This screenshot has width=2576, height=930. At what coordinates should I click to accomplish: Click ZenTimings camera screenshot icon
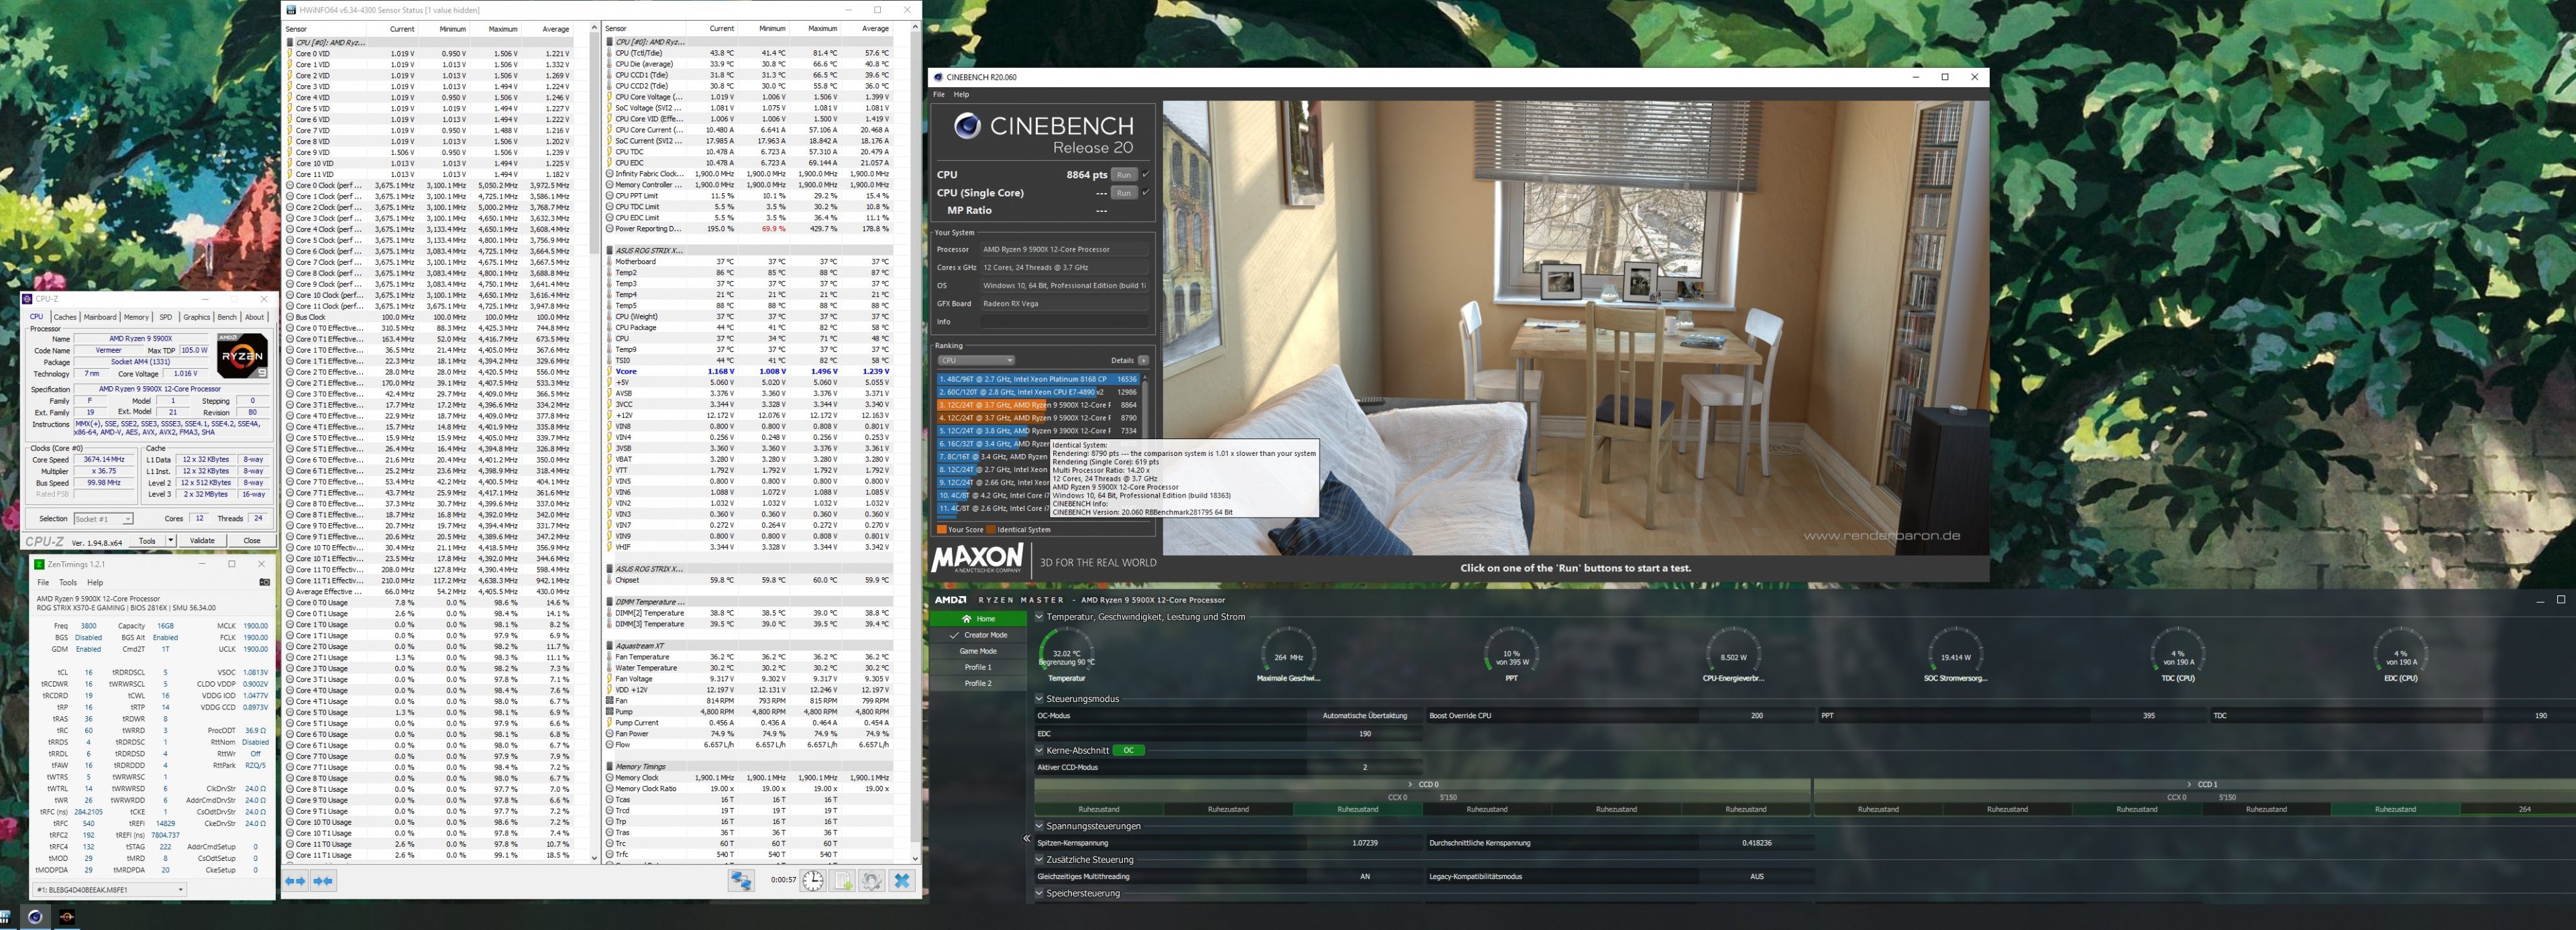coord(264,582)
